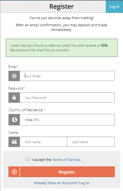Click the quotation mark name icon
This screenshot has width=123, height=191.
point(14,142)
